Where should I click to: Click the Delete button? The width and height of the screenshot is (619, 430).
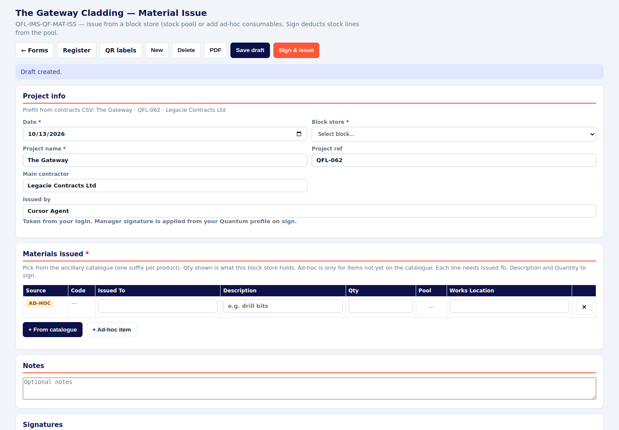(186, 50)
